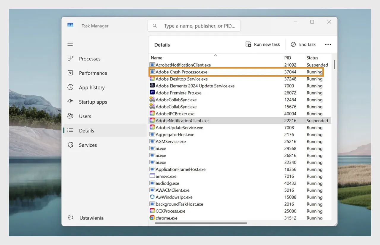
Task: Click the Name column sort arrow
Action: [x=215, y=55]
